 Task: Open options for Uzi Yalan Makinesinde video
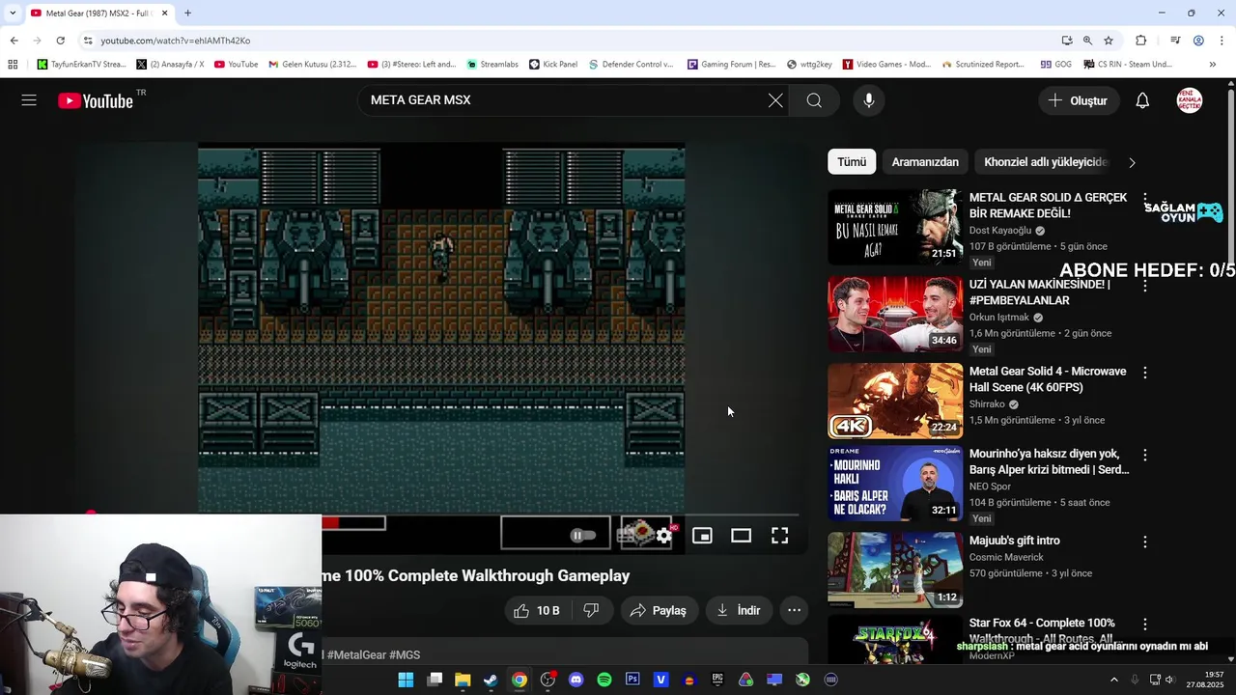pyautogui.click(x=1145, y=286)
